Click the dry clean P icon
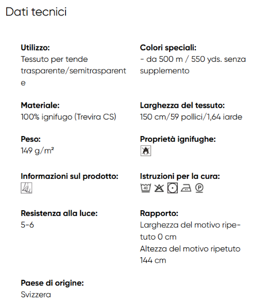Screen dimensions: 269x304 pyautogui.click(x=199, y=188)
